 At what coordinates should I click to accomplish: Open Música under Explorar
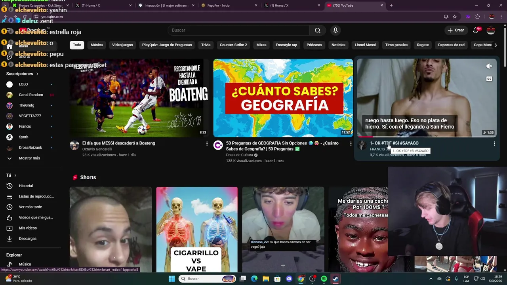click(30, 264)
